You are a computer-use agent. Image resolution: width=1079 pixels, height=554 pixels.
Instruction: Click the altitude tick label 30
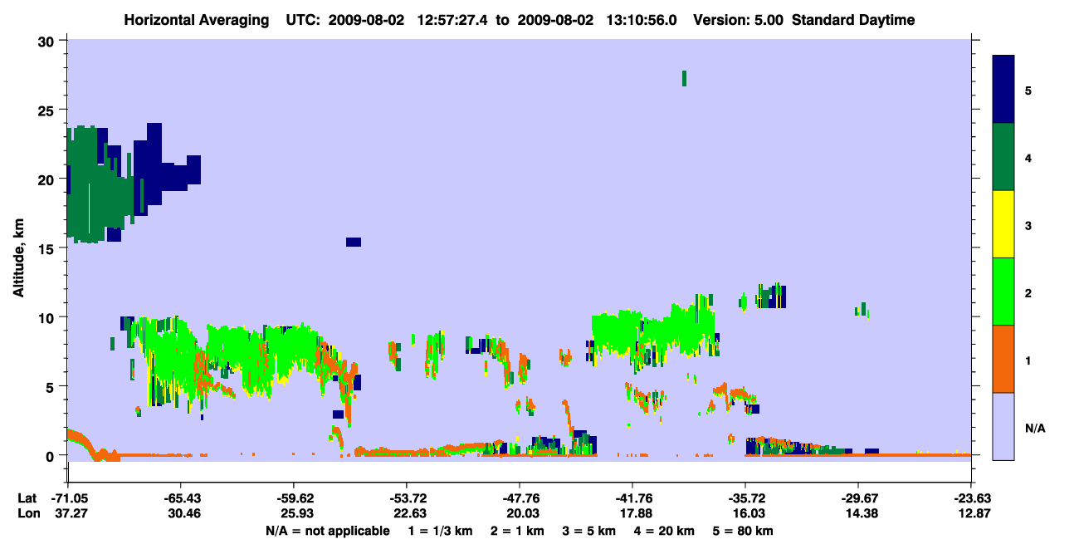48,41
